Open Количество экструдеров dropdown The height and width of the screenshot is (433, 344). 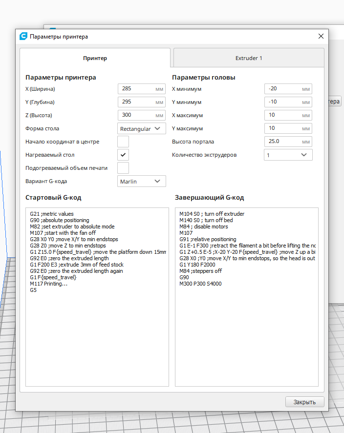pos(288,155)
